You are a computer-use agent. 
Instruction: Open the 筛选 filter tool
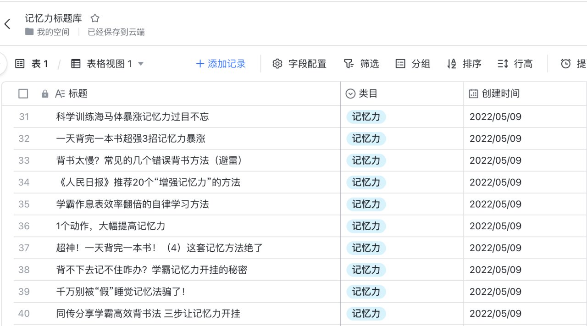click(361, 64)
